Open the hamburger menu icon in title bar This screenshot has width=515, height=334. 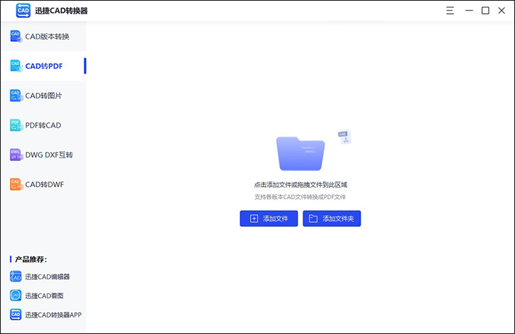point(450,10)
